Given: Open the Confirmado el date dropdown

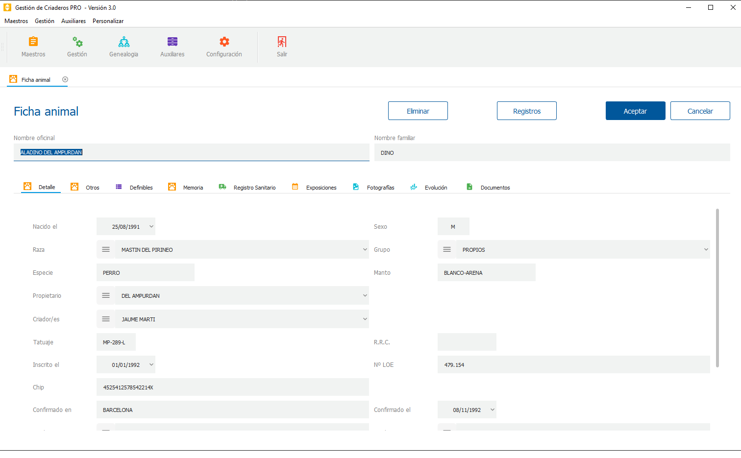Looking at the screenshot, I should (x=492, y=410).
